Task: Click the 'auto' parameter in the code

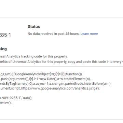Action: point(27,98)
